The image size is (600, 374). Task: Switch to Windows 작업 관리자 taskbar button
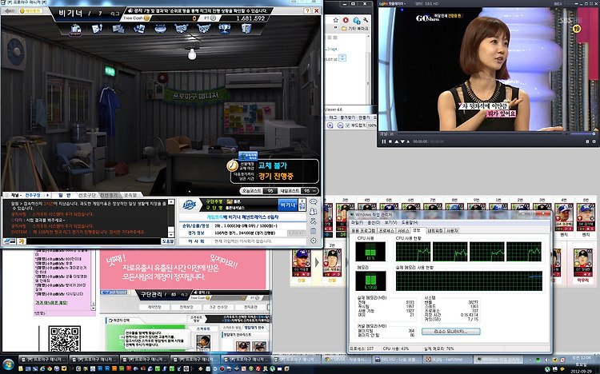pyautogui.click(x=499, y=360)
